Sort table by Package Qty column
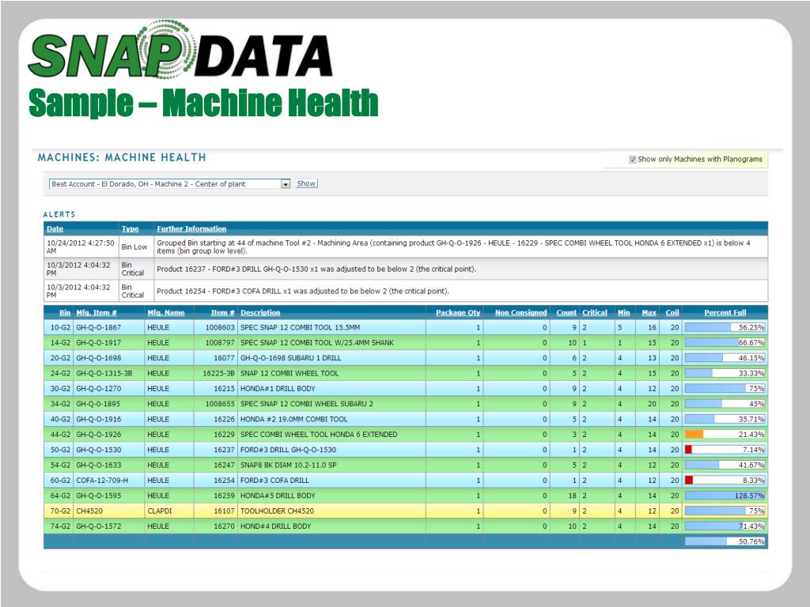The image size is (810, 607). (x=458, y=312)
